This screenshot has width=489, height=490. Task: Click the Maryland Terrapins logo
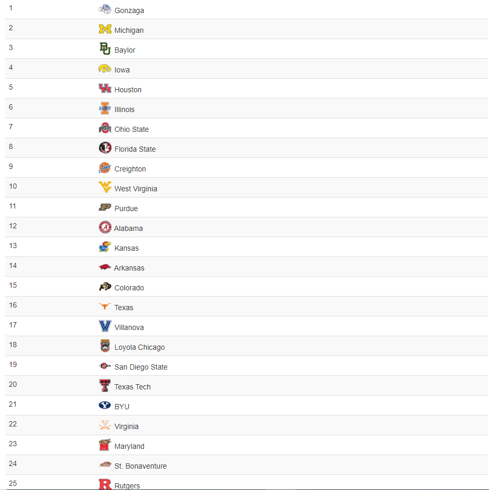tap(105, 445)
